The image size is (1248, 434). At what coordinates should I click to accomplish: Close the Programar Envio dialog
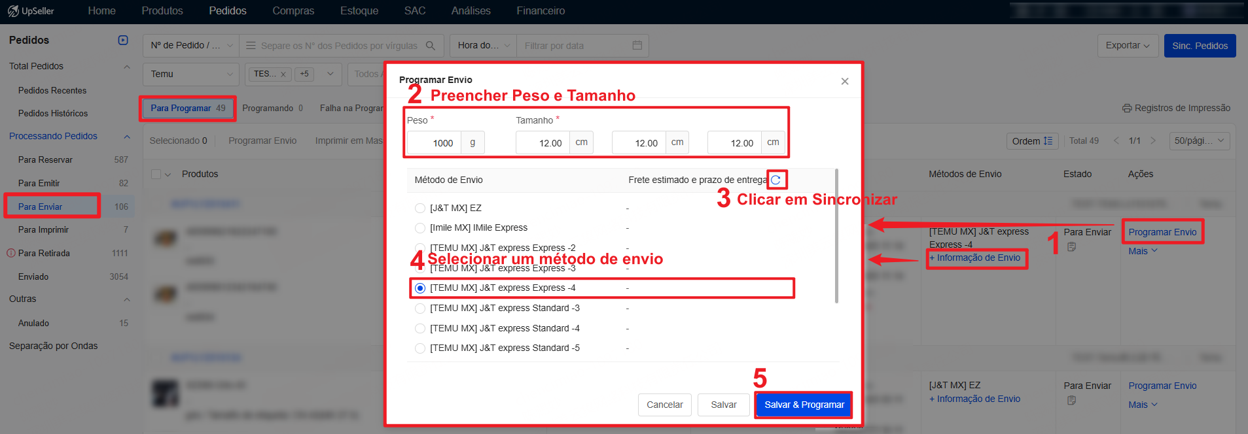[845, 81]
